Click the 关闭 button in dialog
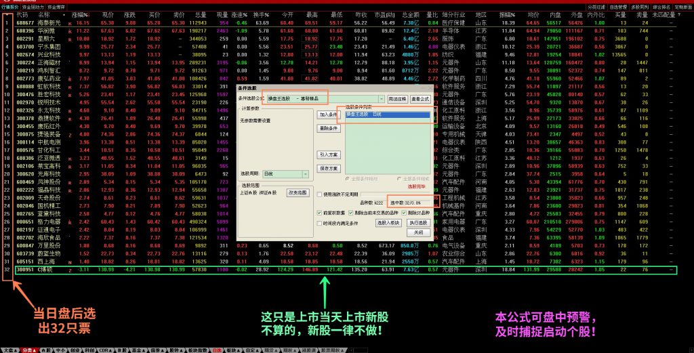Viewport: 694px width, 353px height. [418, 232]
